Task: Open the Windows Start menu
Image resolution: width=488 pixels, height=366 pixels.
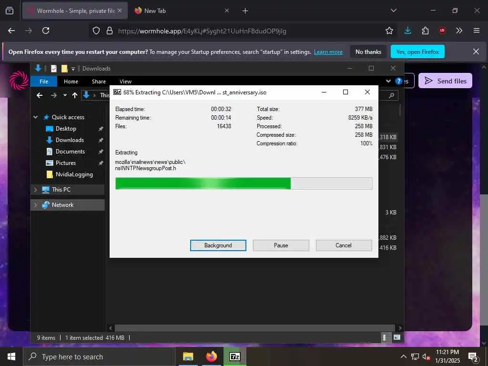Action: 11,356
